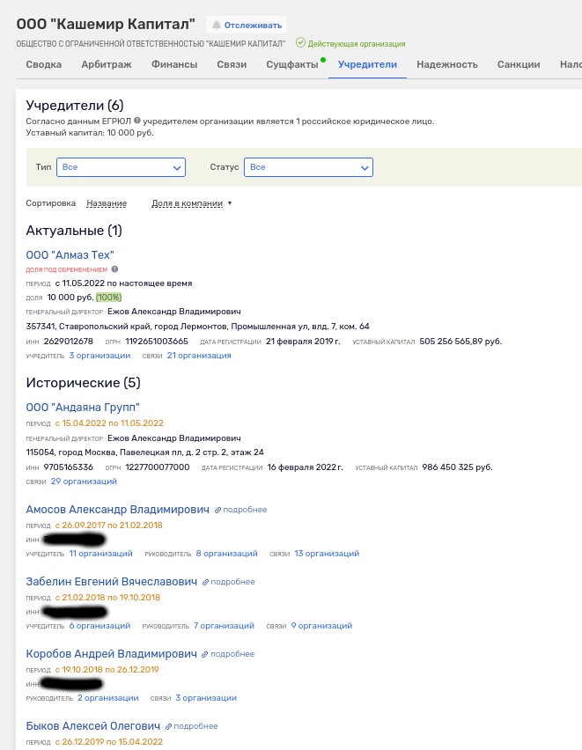Switch to the Арбитраж tab
The image size is (582, 750).
(107, 64)
